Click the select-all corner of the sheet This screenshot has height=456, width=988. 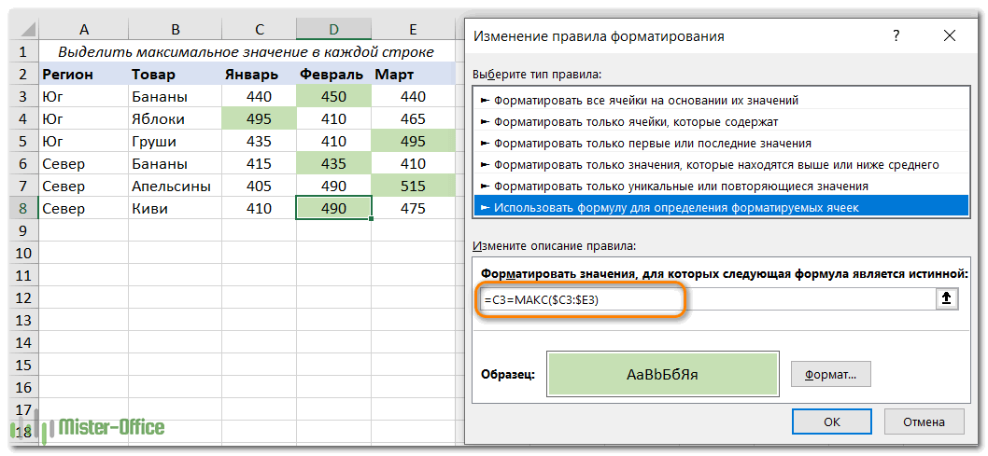point(21,30)
